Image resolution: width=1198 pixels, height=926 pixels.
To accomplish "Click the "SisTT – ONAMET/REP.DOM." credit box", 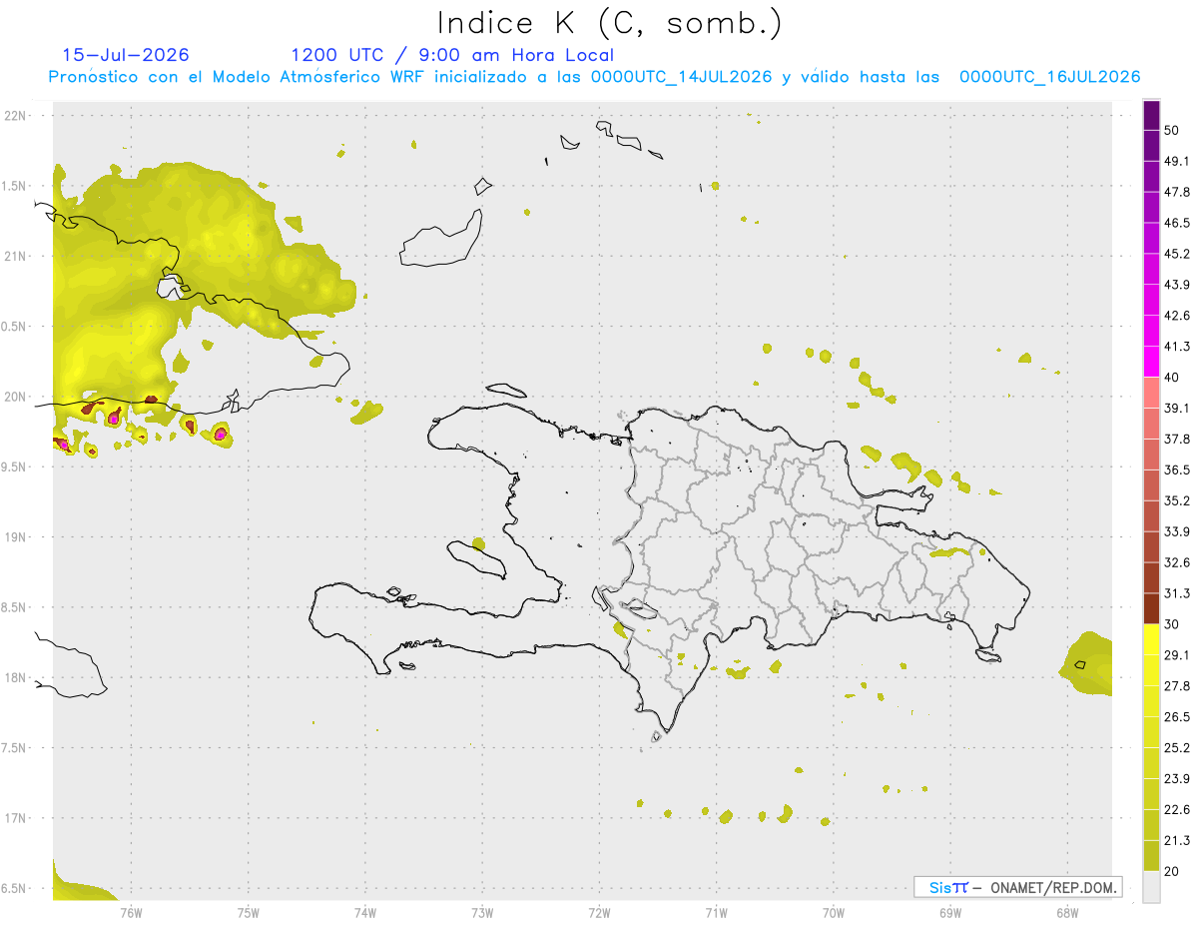I will tap(1017, 887).
